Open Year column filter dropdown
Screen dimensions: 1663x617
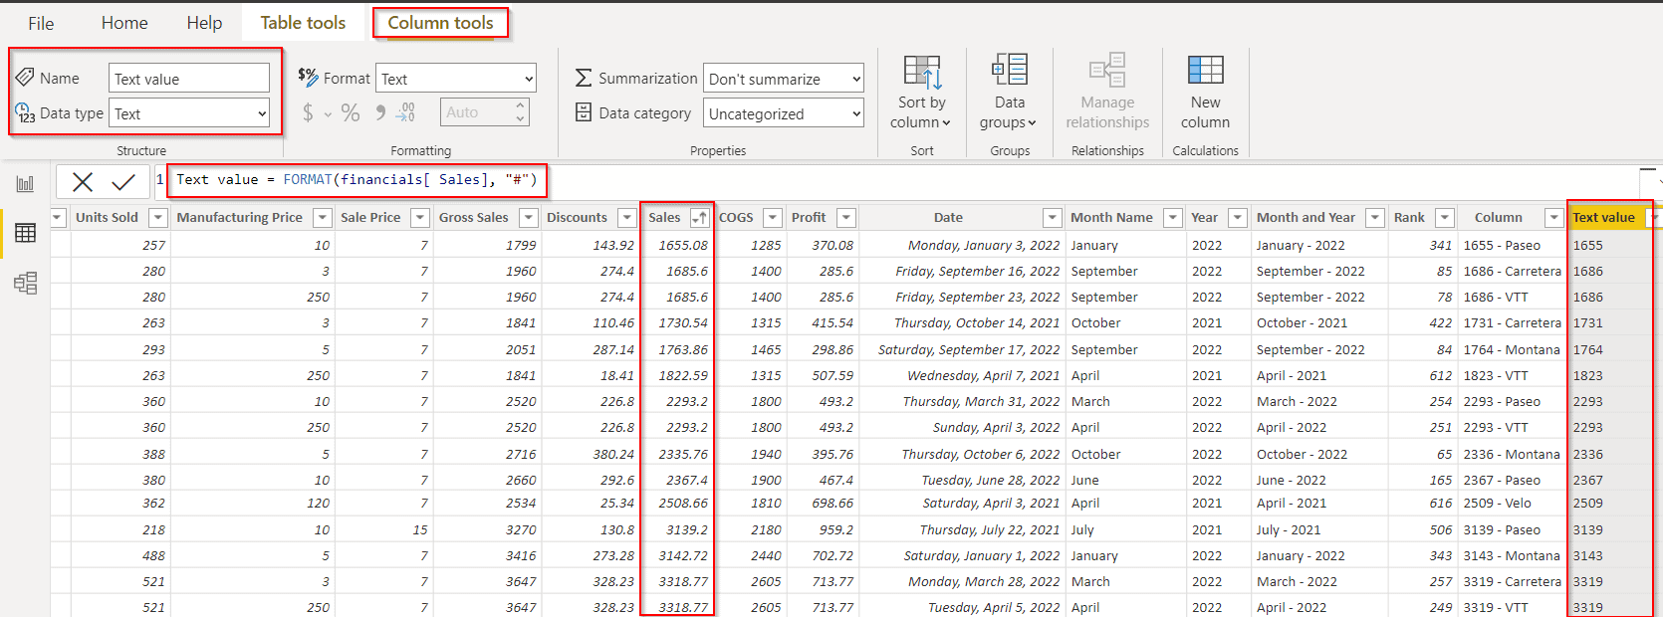point(1237,217)
